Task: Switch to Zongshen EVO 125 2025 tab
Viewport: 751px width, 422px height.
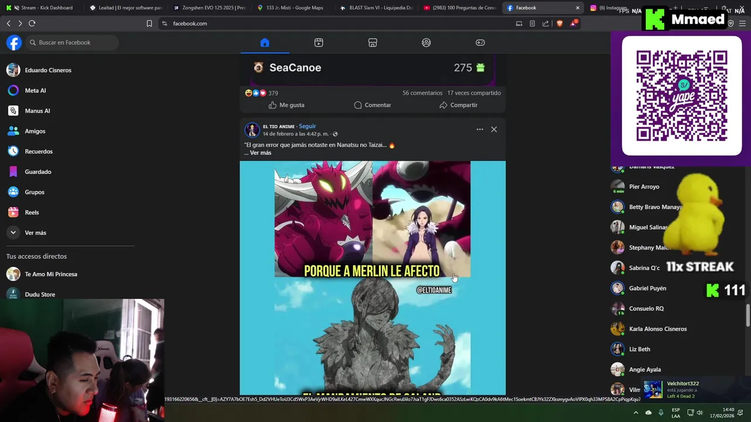Action: click(x=210, y=8)
